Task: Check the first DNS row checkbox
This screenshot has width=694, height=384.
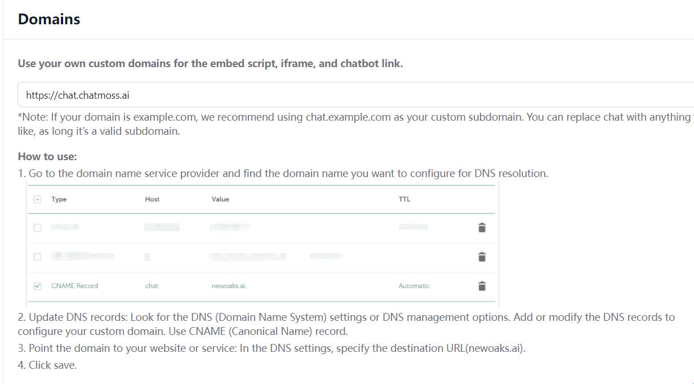Action: click(38, 228)
